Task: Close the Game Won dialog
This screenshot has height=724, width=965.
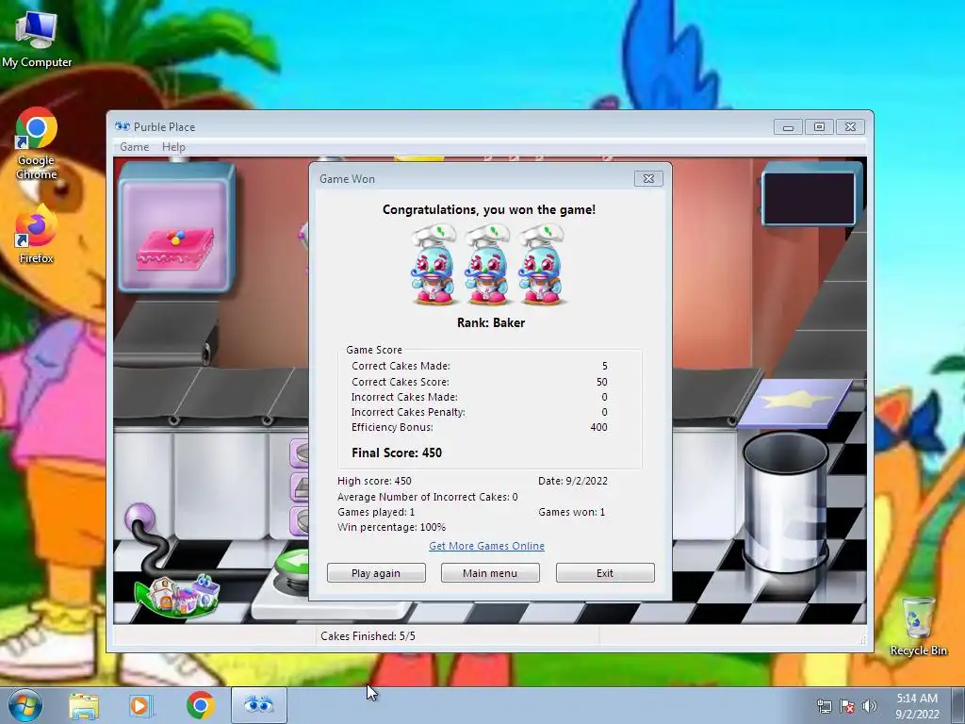Action: click(x=648, y=178)
